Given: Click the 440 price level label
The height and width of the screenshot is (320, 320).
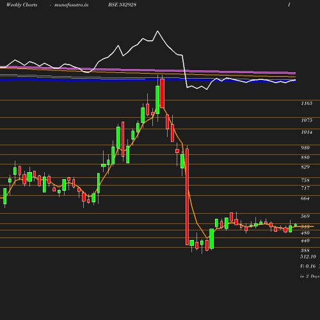Looking at the screenshot, I should tap(305, 241).
